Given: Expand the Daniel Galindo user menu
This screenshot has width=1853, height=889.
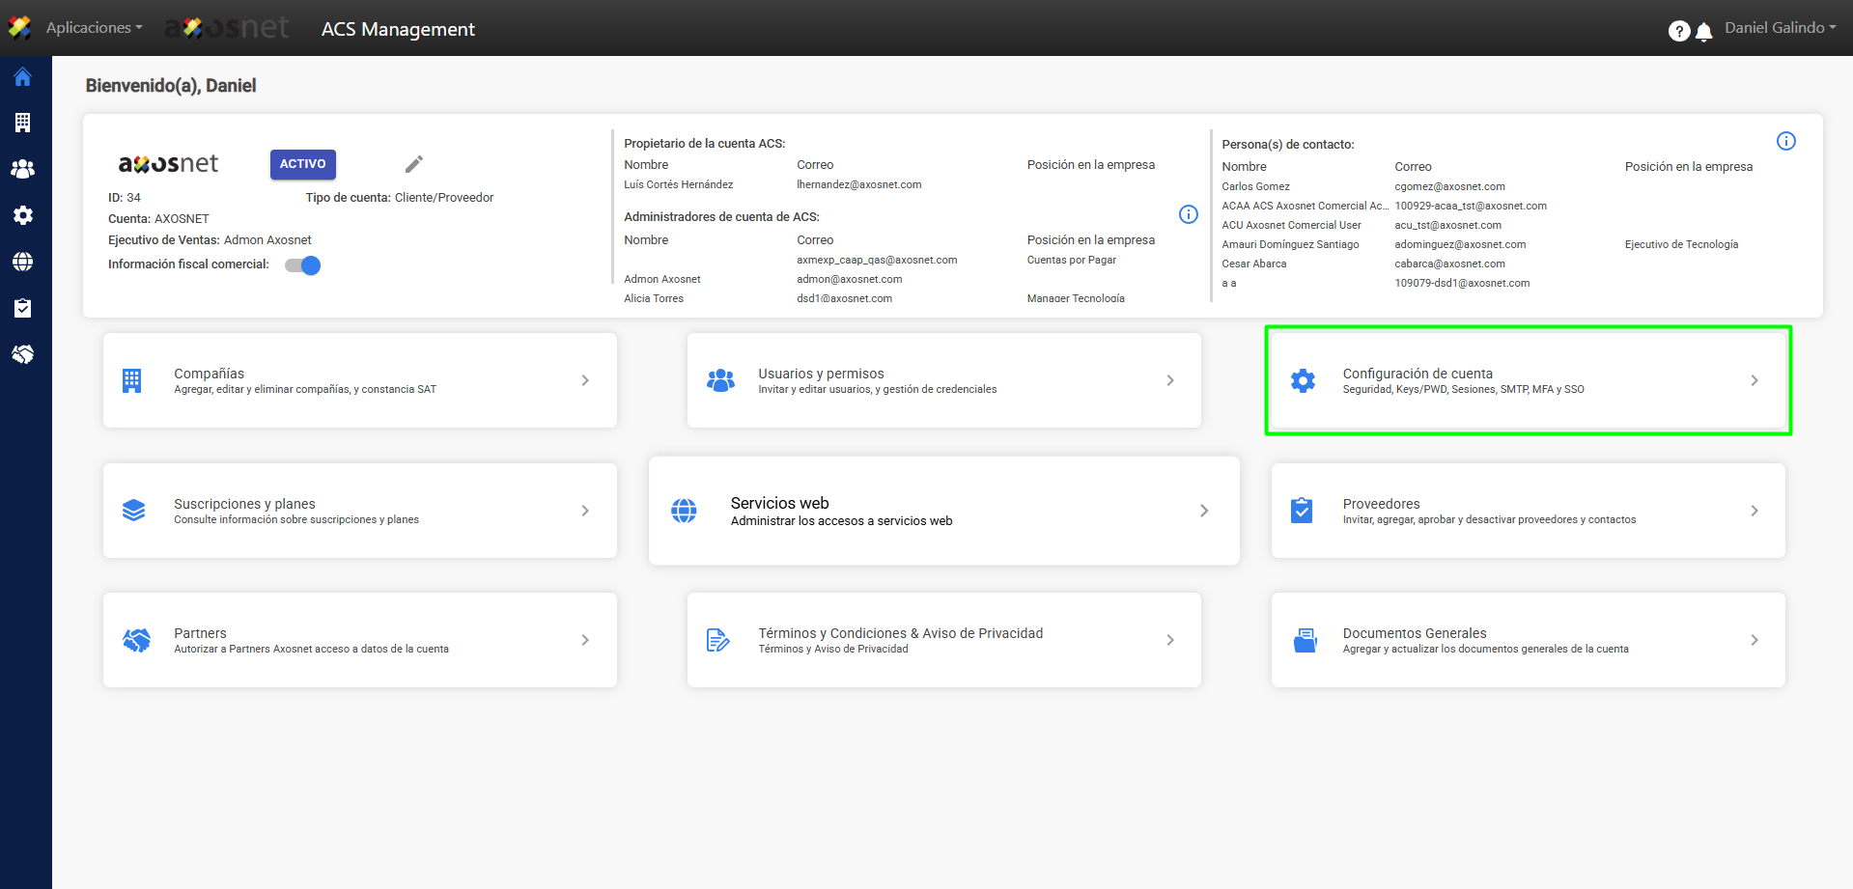Looking at the screenshot, I should click(x=1780, y=28).
